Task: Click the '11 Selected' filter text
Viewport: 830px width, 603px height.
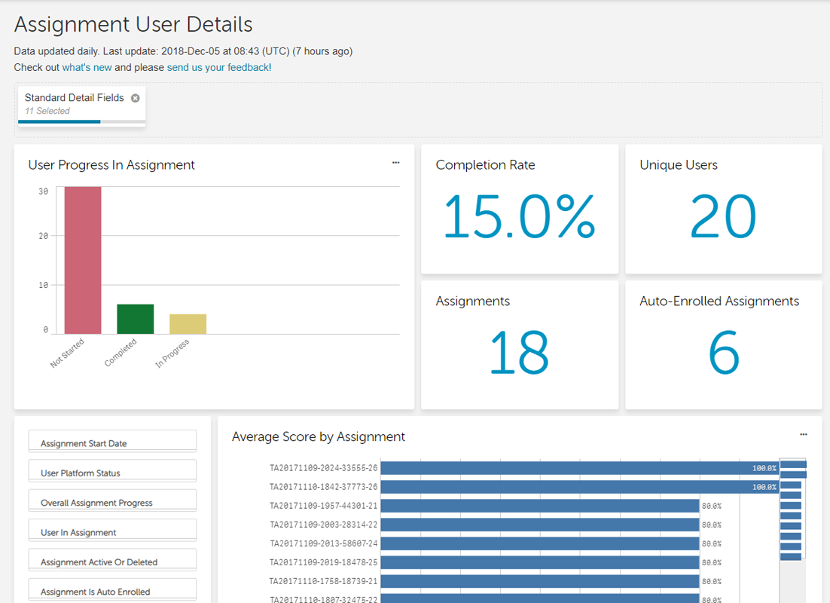Action: click(47, 111)
